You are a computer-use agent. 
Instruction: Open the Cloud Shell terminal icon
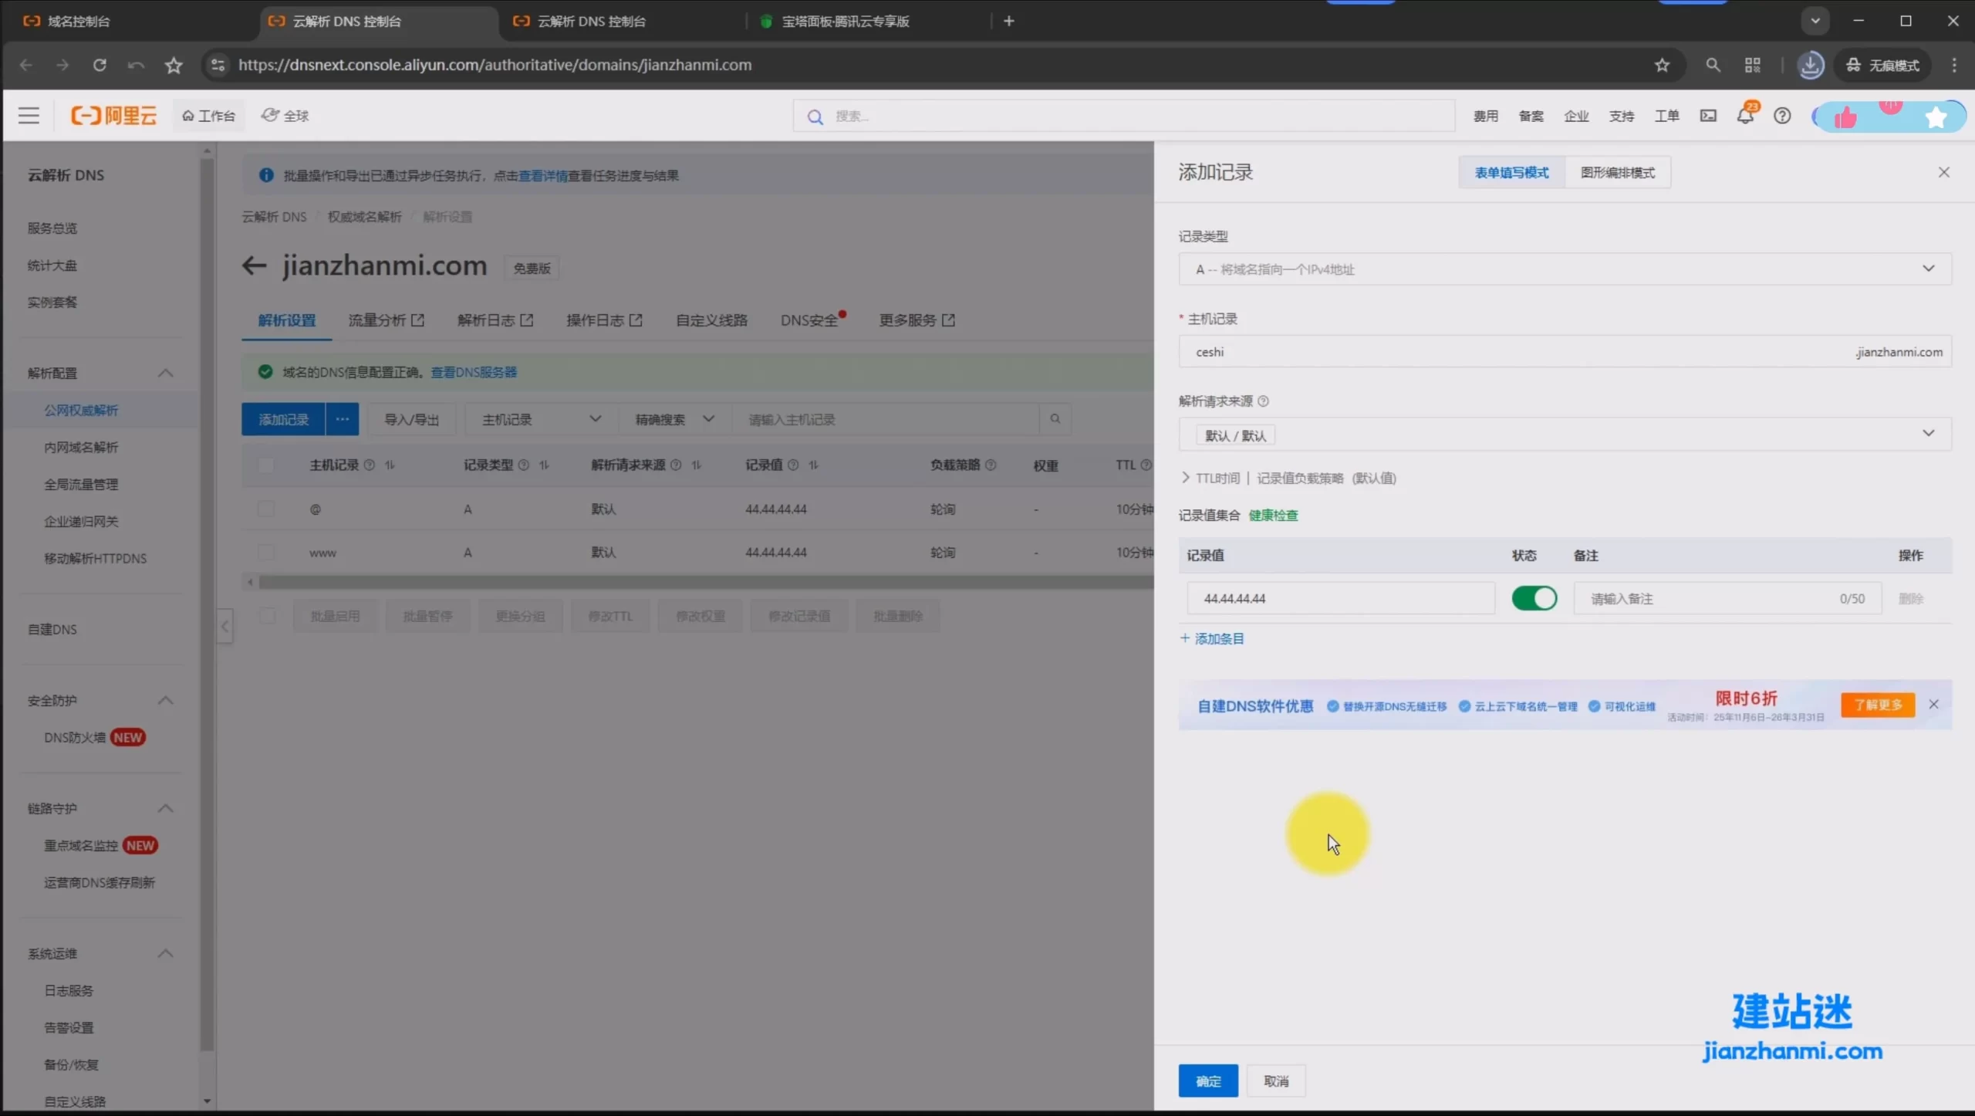point(1708,116)
